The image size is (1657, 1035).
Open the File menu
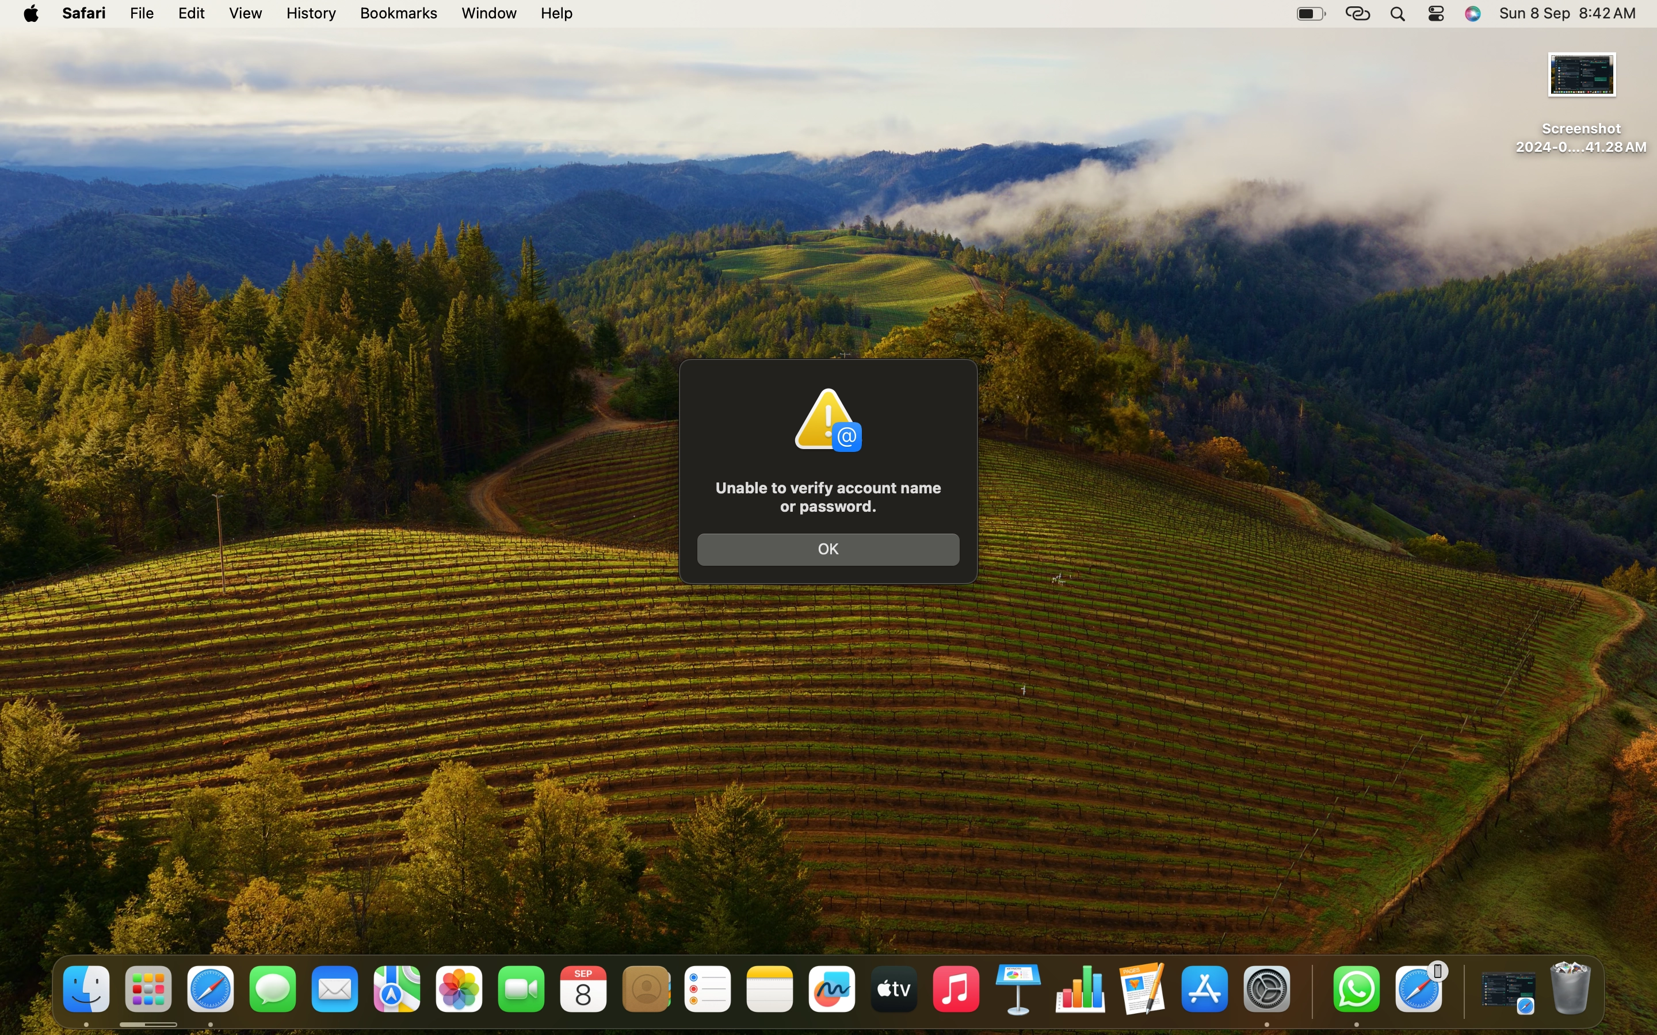tap(142, 14)
